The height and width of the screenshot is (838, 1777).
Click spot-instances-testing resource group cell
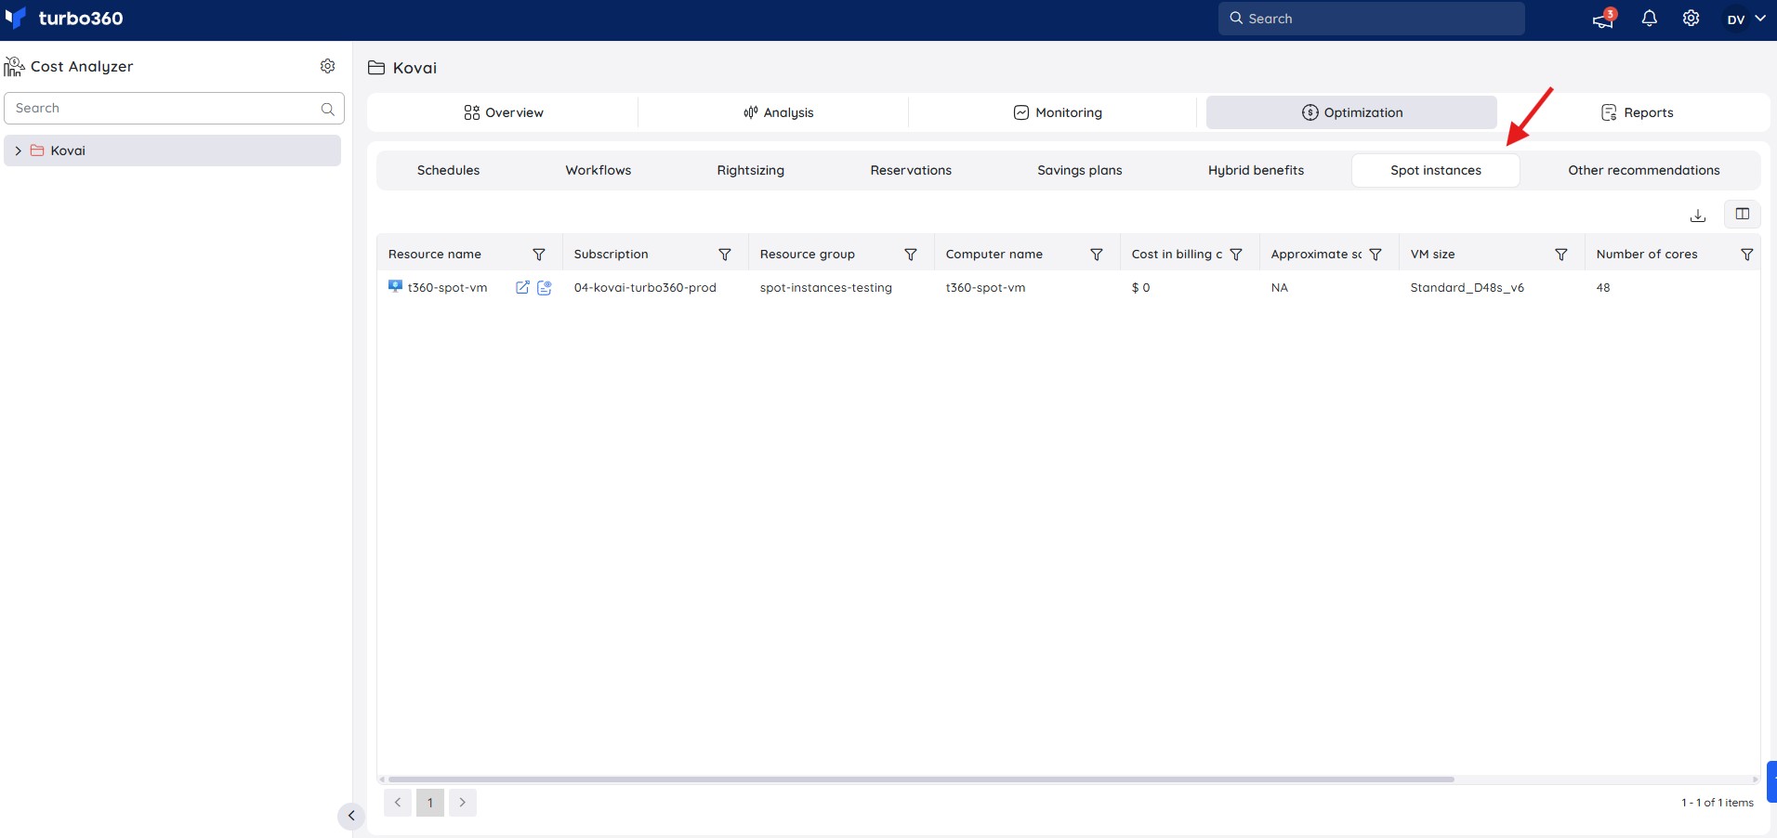(x=826, y=288)
